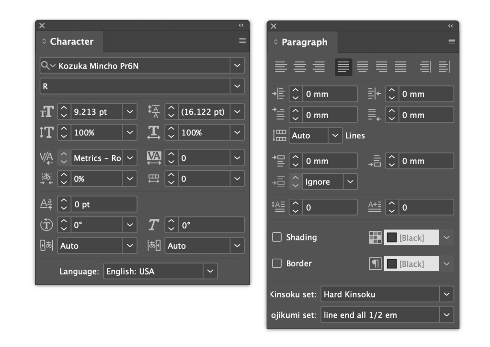This screenshot has height=347, width=490.
Task: Select Align towards spine icon
Action: pyautogui.click(x=425, y=67)
